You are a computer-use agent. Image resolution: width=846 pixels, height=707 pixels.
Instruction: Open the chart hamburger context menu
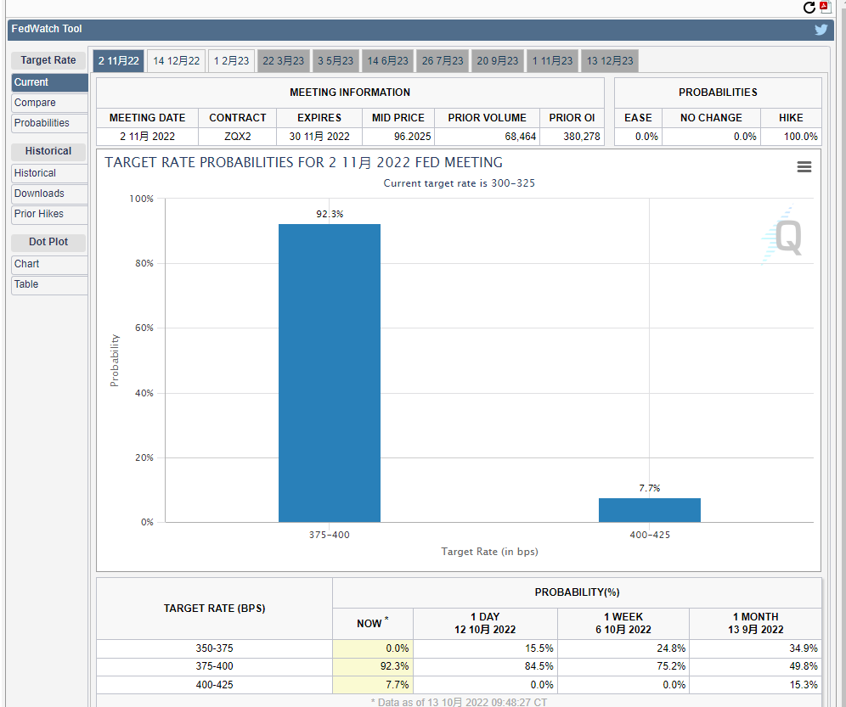[x=804, y=167]
